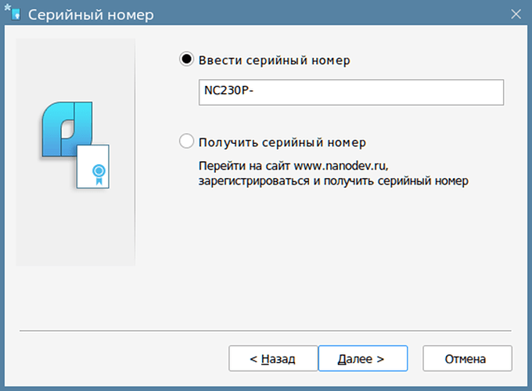Cancel the wizard with Отмена button

coord(467,358)
